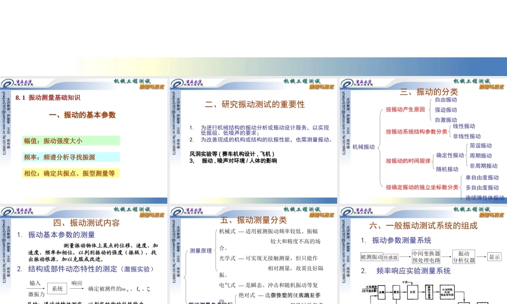The width and height of the screenshot is (507, 304).
Task: Open the slide titled 四、振动测试内容
Action: [84, 255]
